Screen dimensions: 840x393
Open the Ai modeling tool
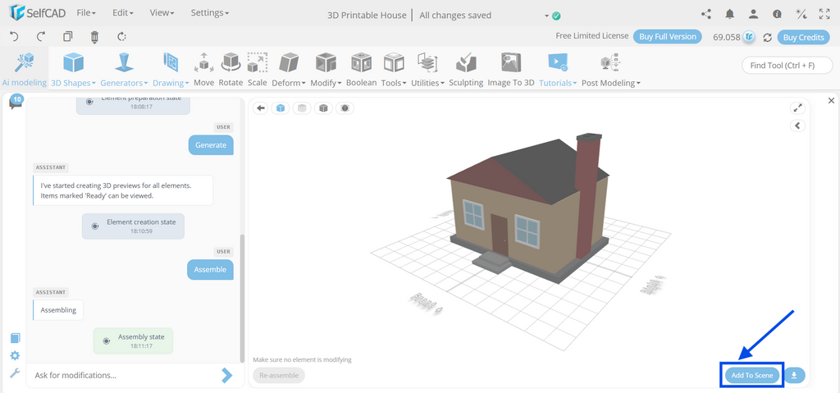tap(24, 70)
